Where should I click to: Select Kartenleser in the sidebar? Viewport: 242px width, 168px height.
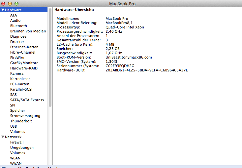pyautogui.click(x=20, y=79)
